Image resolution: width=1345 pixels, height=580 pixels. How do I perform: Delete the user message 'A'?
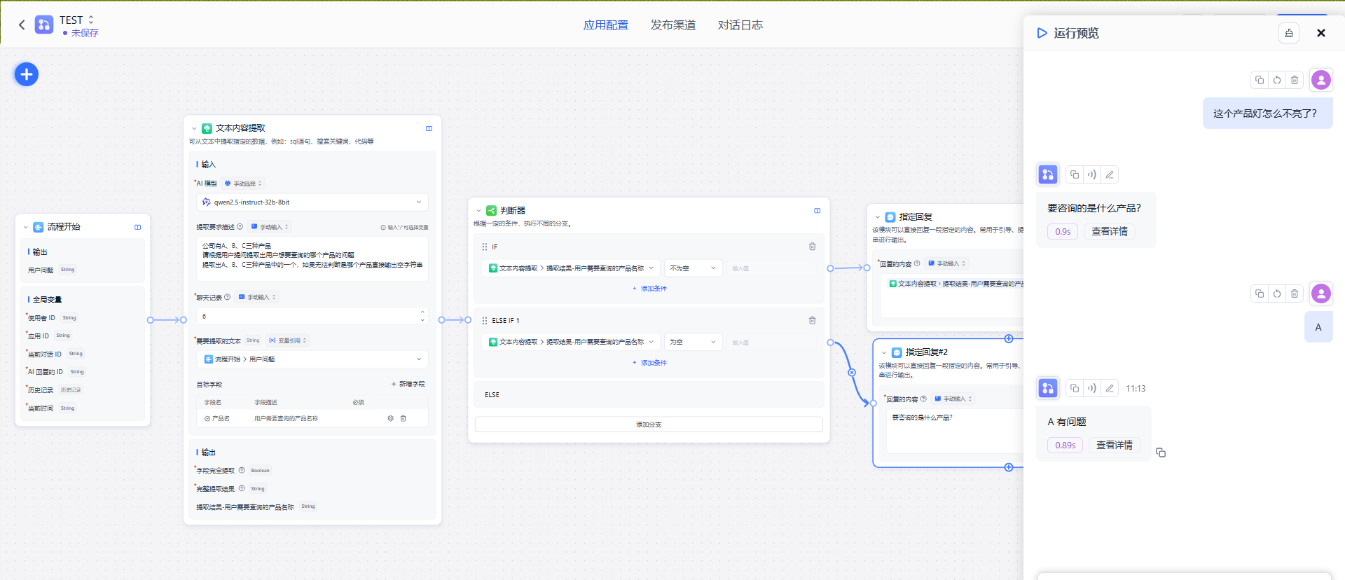coord(1295,294)
